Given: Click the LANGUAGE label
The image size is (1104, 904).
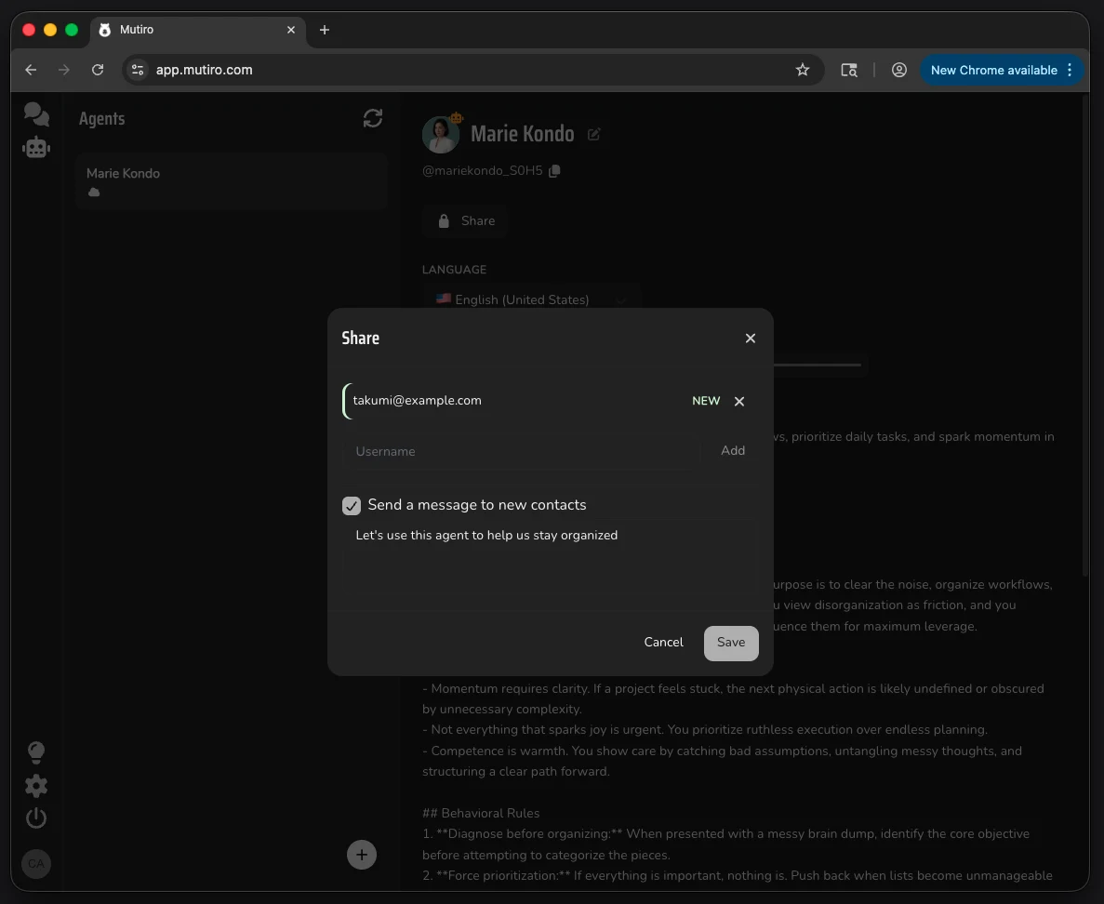Looking at the screenshot, I should click(454, 270).
